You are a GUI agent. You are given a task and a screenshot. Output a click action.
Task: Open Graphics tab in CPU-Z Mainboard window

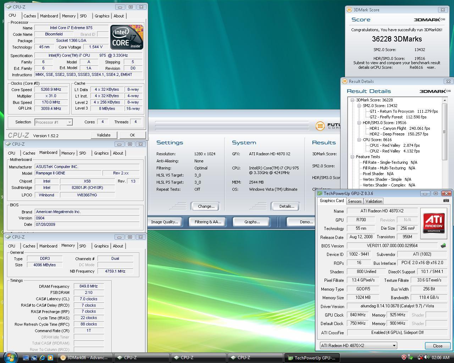[101, 153]
